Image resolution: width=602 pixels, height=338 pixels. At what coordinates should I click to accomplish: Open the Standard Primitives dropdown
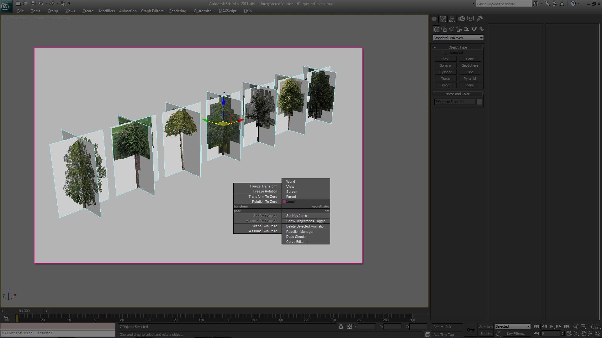[x=458, y=38]
